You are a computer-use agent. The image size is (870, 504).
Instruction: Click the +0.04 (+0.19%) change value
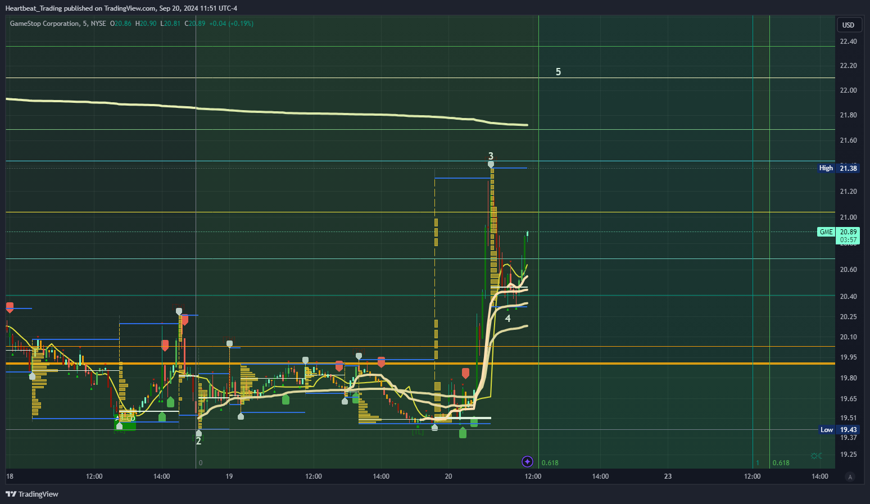click(x=231, y=24)
